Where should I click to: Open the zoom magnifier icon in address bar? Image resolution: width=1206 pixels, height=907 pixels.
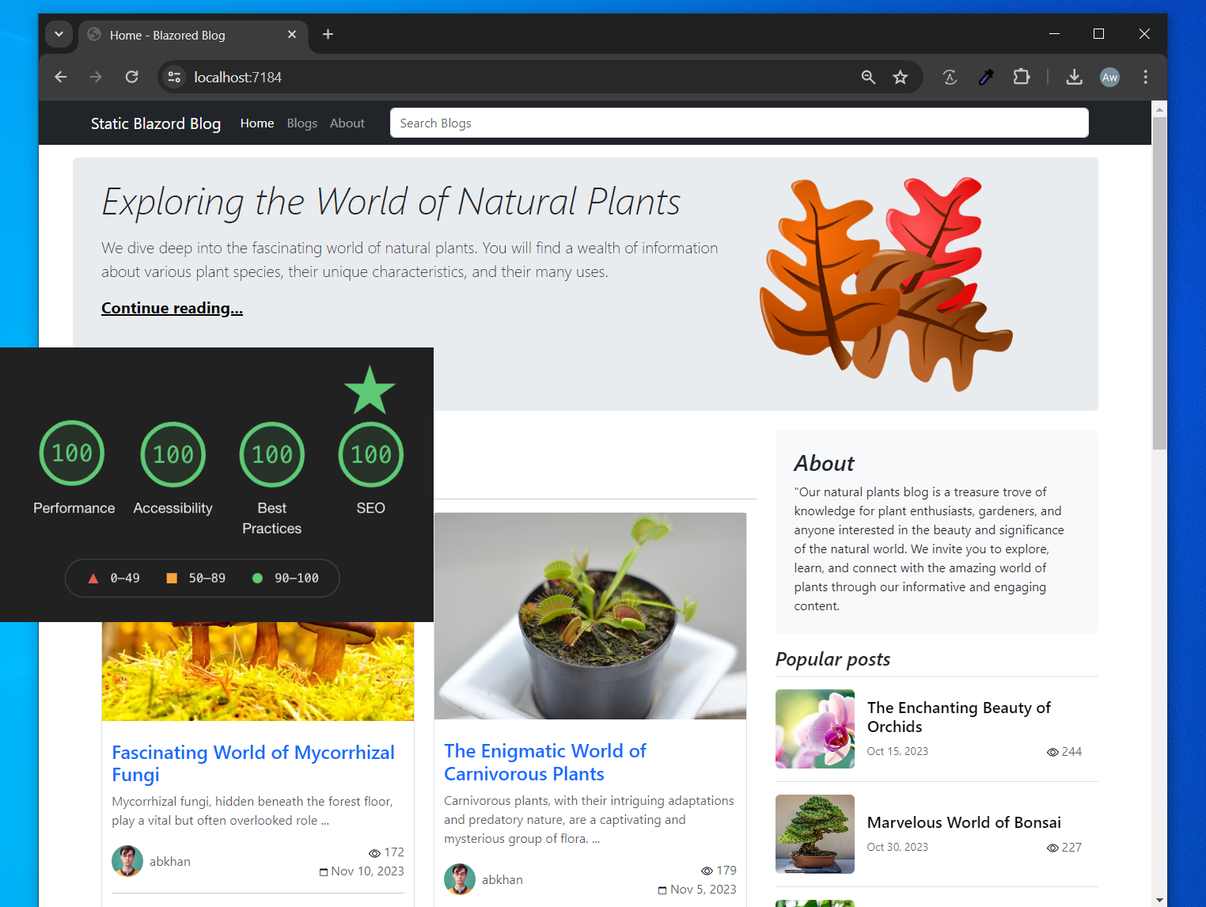point(868,77)
